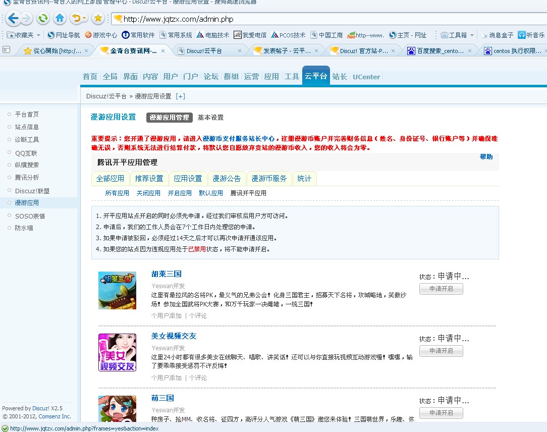Click the browser forward arrow
Viewport: 547px width, 432px height.
[27, 18]
